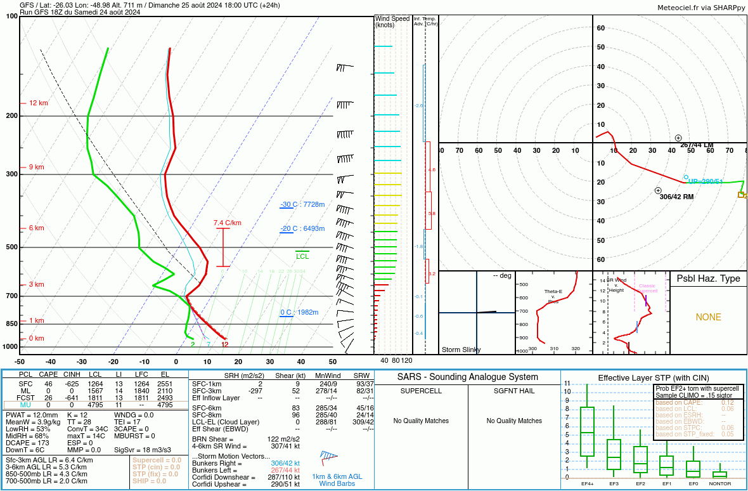Click the 1km & 6km AGL wind barbs icon
Viewport: 748px width, 491px height.
point(329,458)
